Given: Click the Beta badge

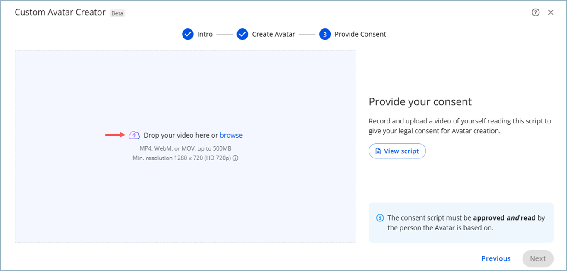Looking at the screenshot, I should [x=117, y=13].
